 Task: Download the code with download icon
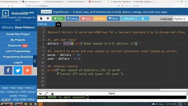point(143,19)
